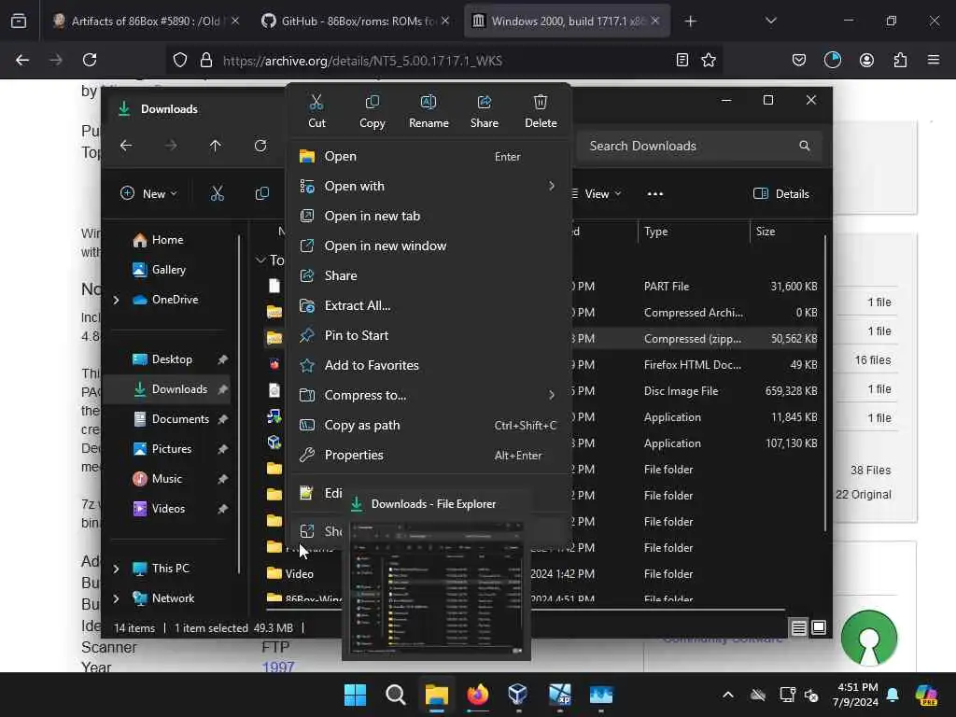Click the Delete trash icon

pyautogui.click(x=541, y=102)
